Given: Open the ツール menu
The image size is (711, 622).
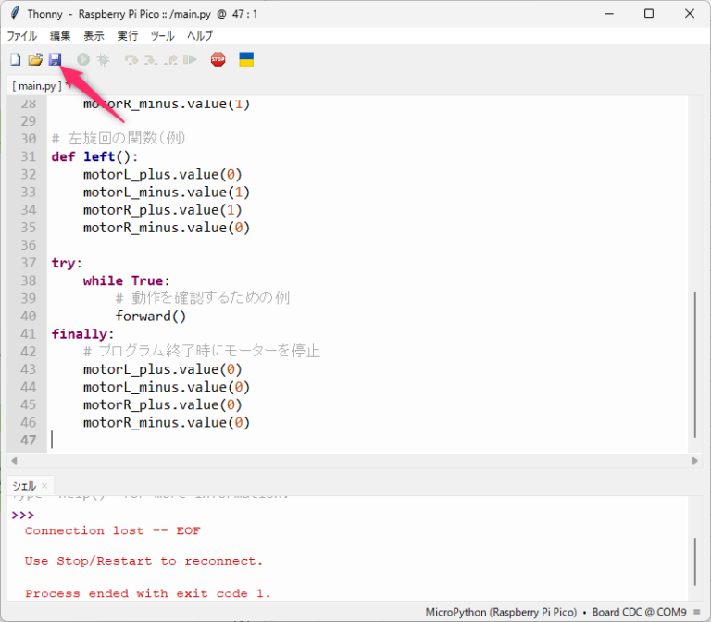Looking at the screenshot, I should (x=162, y=36).
